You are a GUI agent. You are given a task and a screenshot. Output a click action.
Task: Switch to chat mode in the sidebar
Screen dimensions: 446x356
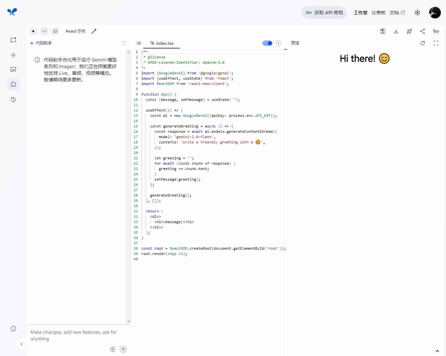(x=13, y=40)
